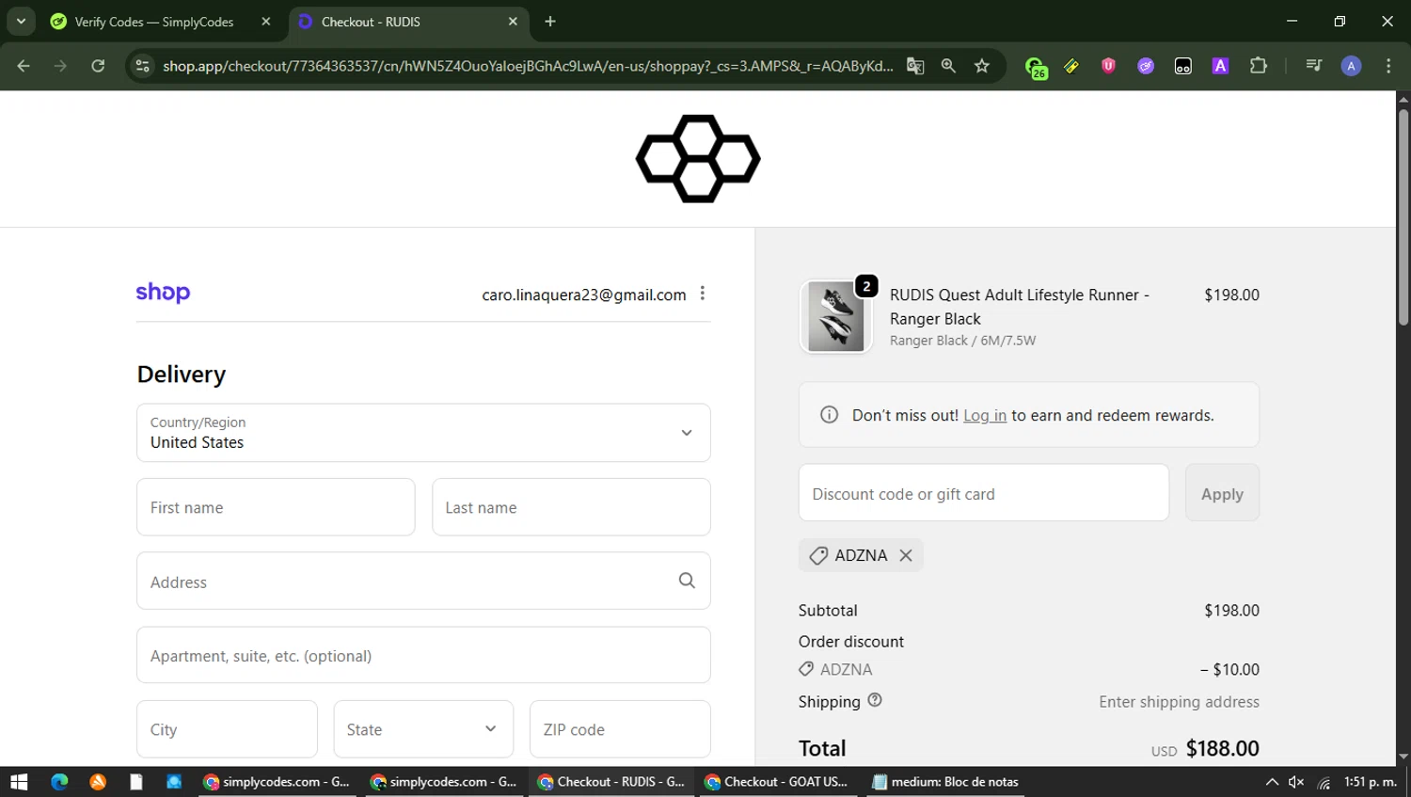Close the Checkout RUDIS tab

(x=513, y=22)
